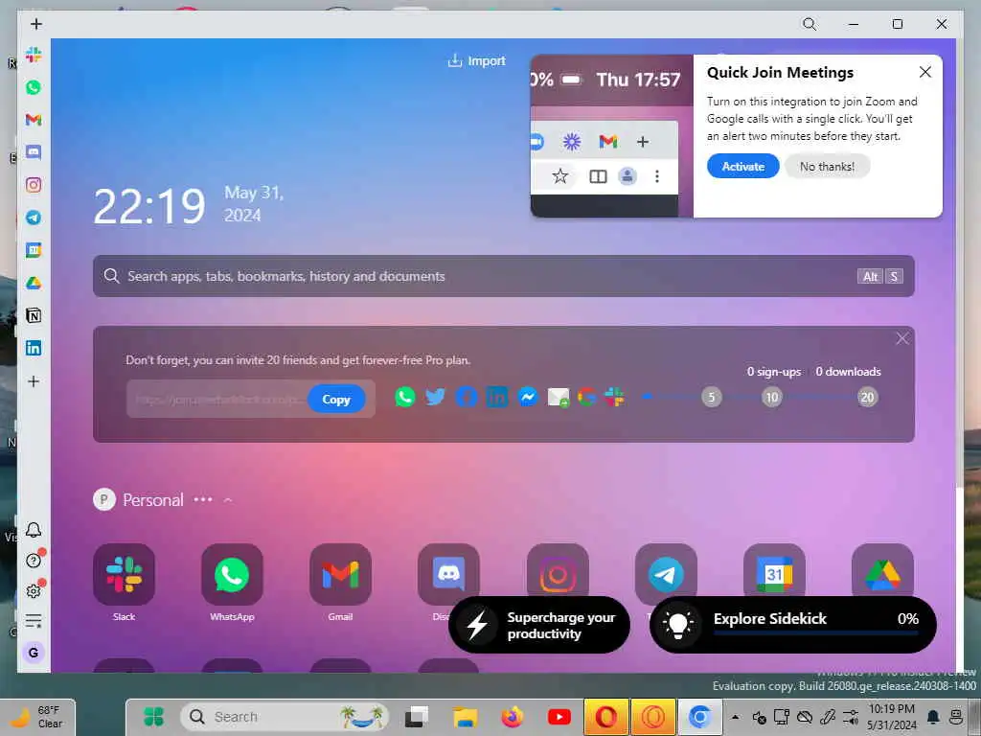Screen dimensions: 981x736
Task: Click the title bar search magnifier
Action: (809, 24)
